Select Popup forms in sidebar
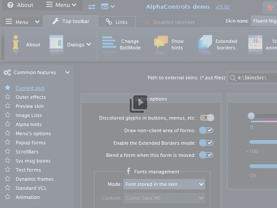The width and height of the screenshot is (277, 208). pos(31,143)
